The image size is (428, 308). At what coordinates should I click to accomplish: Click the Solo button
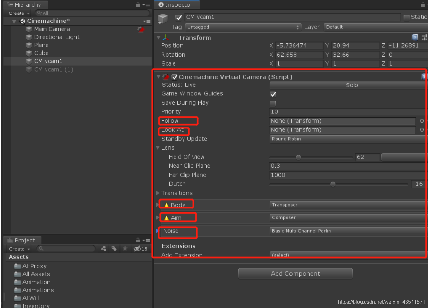coord(348,85)
